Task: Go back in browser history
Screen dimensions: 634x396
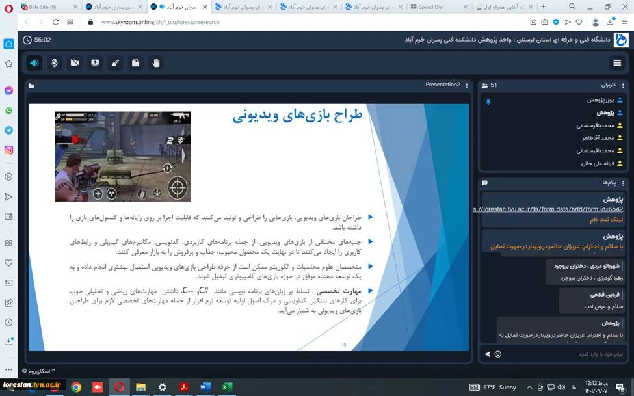Action: [27, 22]
